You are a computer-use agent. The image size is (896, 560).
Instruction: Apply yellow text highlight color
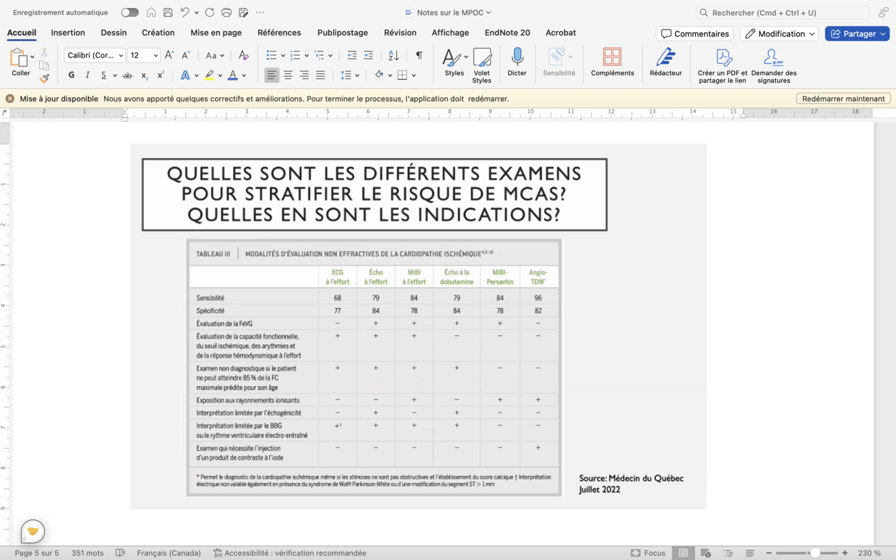[210, 75]
